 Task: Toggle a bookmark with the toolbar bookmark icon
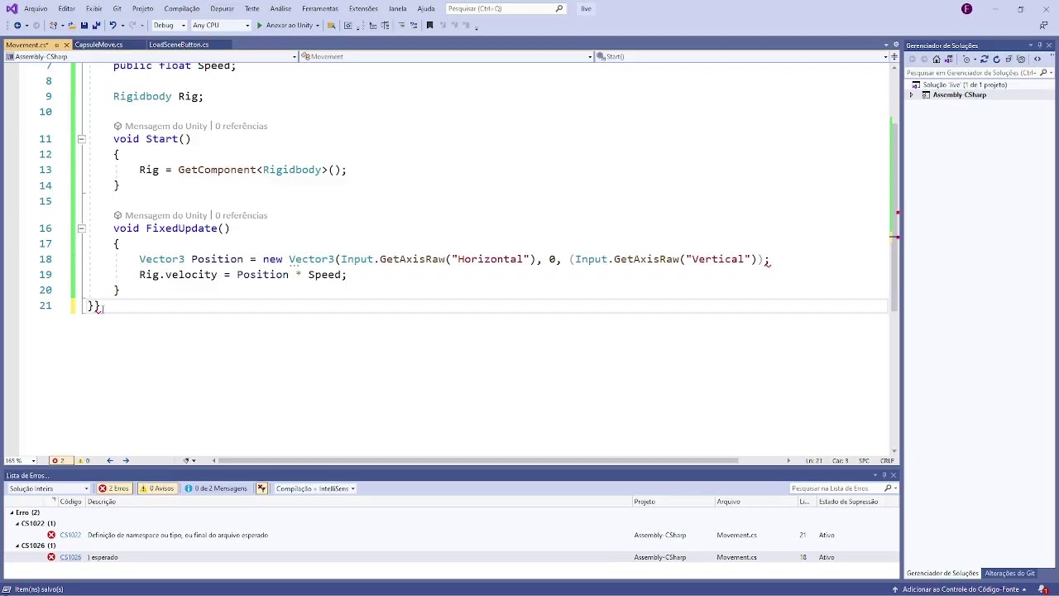click(429, 25)
